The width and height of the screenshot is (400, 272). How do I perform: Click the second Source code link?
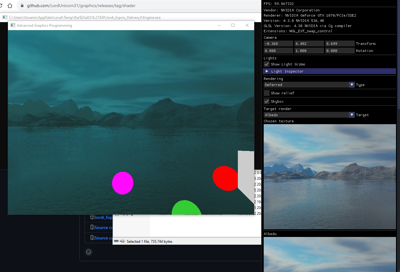pyautogui.click(x=103, y=238)
